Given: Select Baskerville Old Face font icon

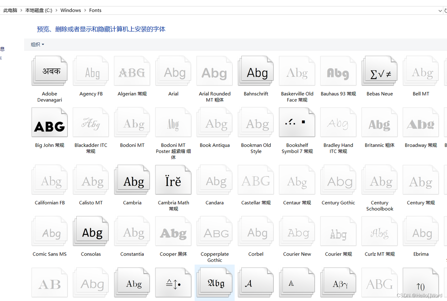Looking at the screenshot, I should [x=297, y=71].
